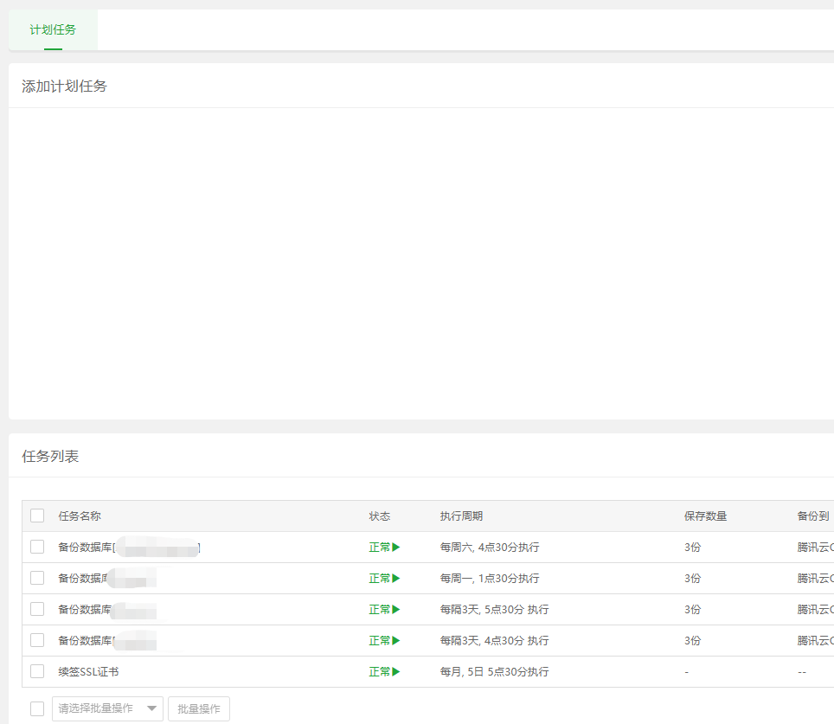Toggle 正常 status for 每隔3天 4点30分 task

tap(384, 640)
